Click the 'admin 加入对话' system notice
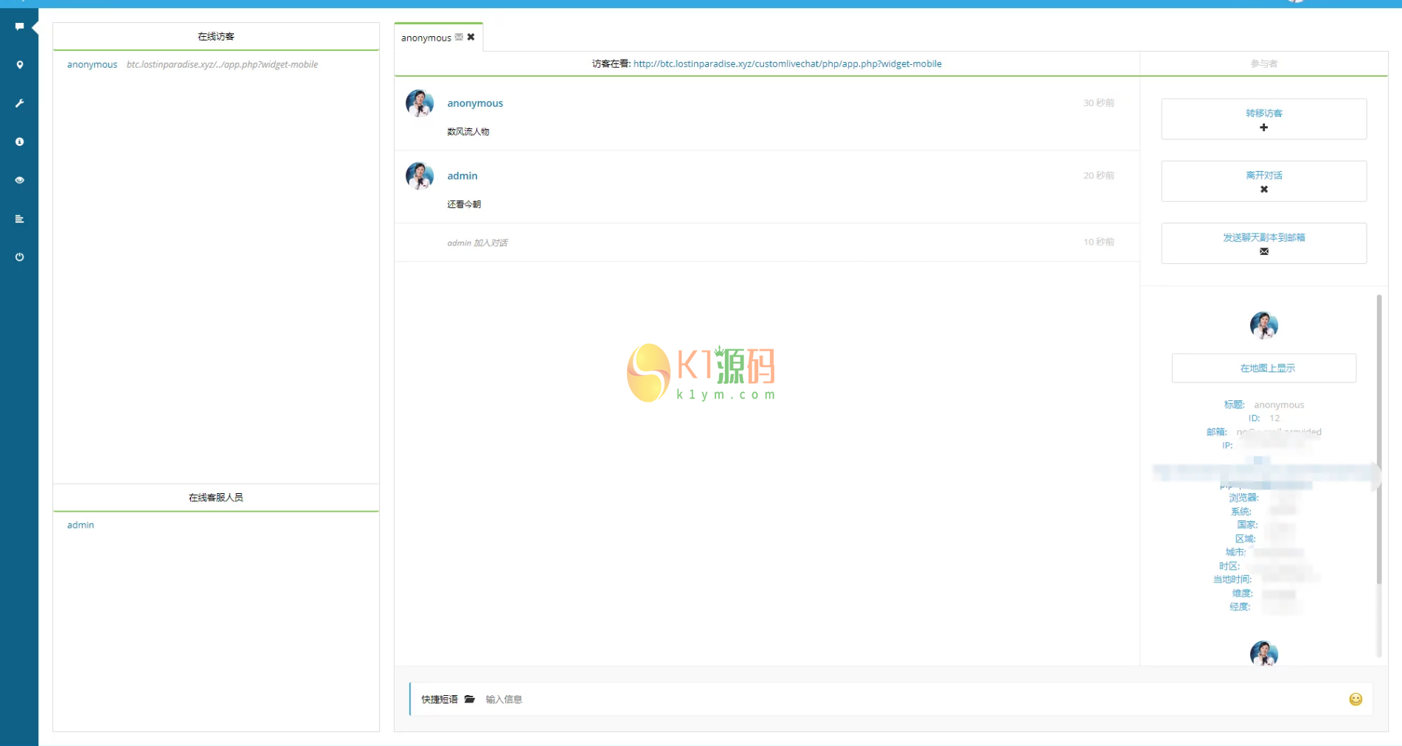The image size is (1402, 746). (477, 243)
